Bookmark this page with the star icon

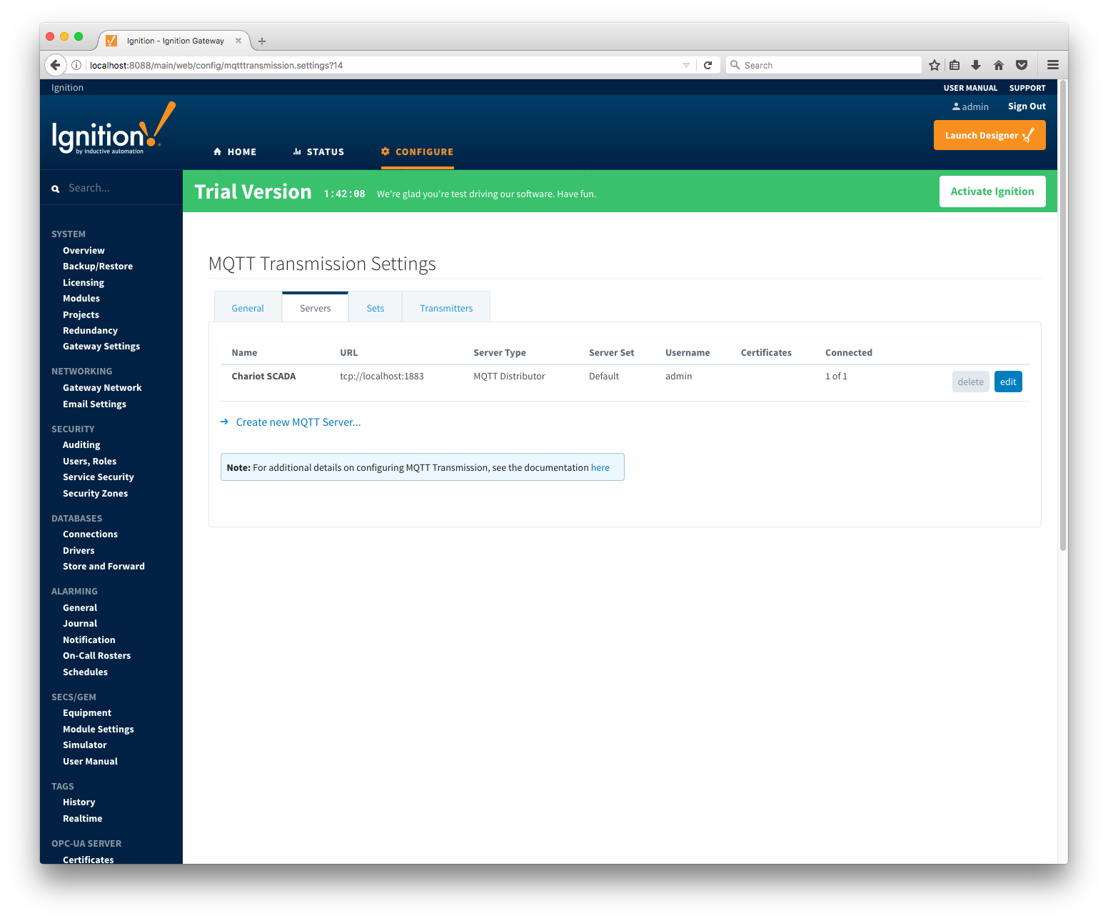pyautogui.click(x=934, y=65)
